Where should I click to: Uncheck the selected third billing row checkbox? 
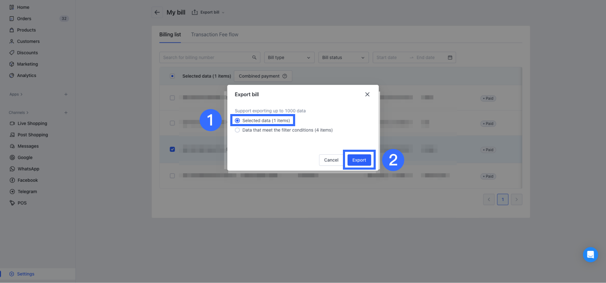pyautogui.click(x=173, y=149)
